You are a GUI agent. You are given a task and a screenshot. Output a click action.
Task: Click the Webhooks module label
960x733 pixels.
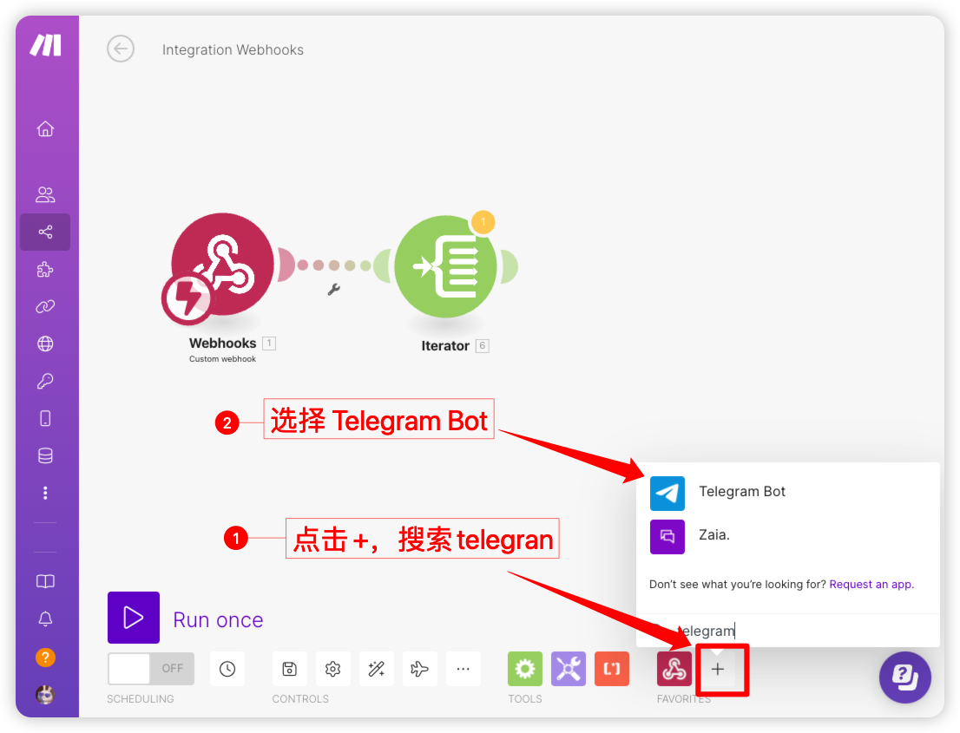click(222, 344)
